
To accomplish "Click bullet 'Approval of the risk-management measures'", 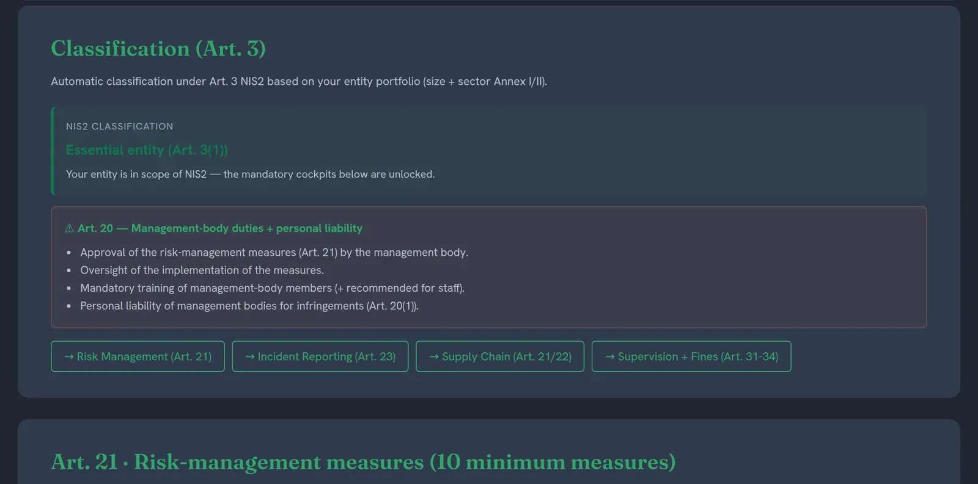I will (x=274, y=253).
